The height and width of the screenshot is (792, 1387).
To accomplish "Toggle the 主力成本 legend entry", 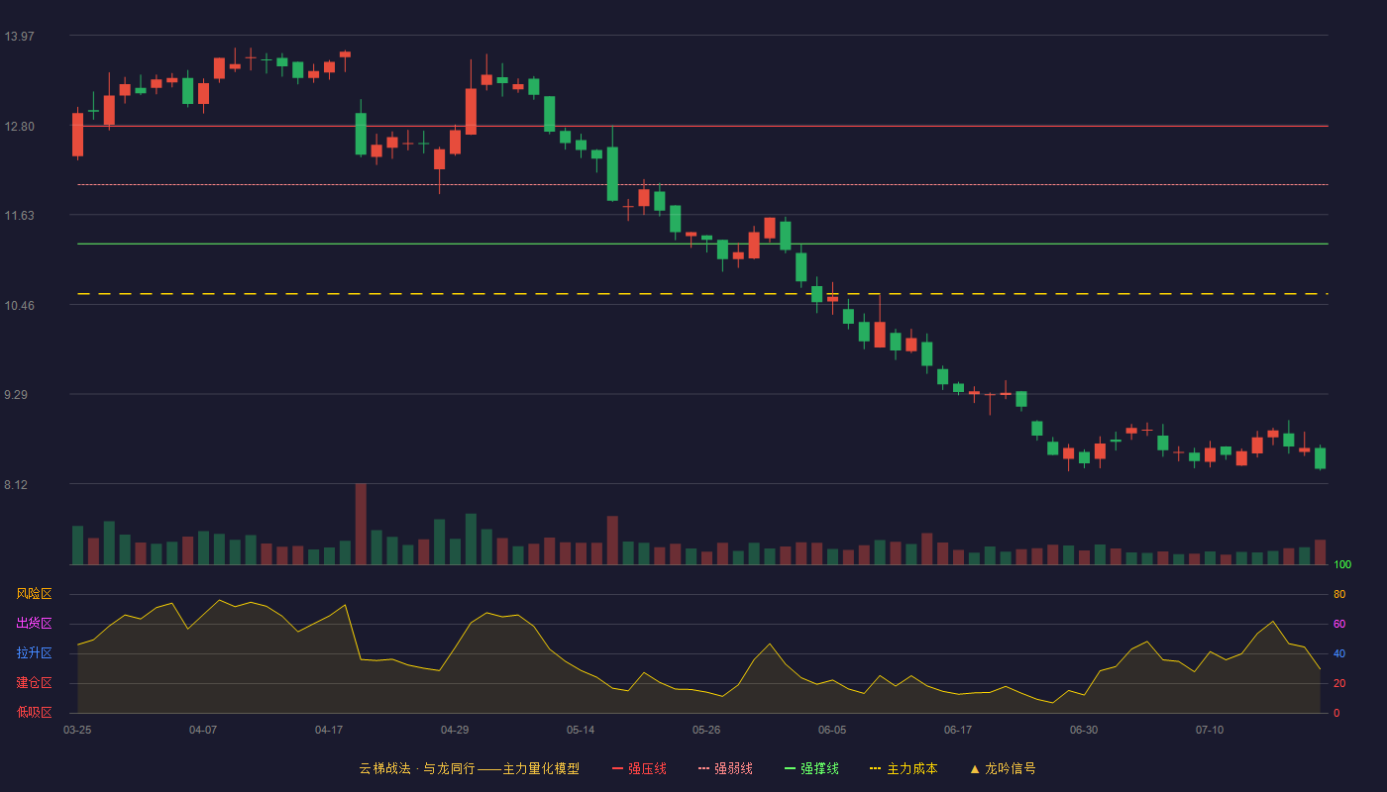I will (x=904, y=768).
